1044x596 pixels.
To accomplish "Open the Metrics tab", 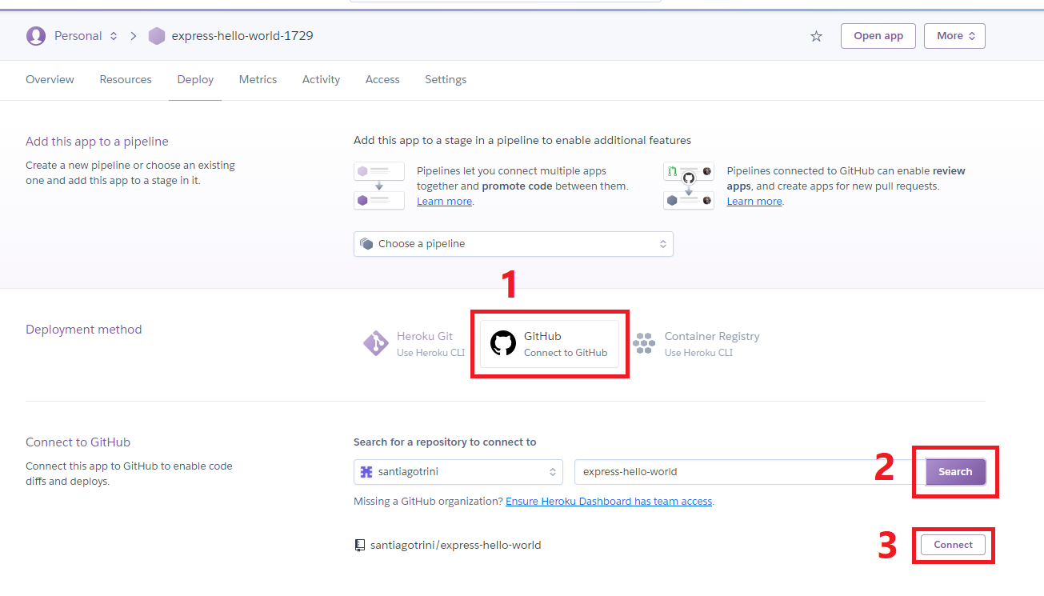I will pos(258,79).
